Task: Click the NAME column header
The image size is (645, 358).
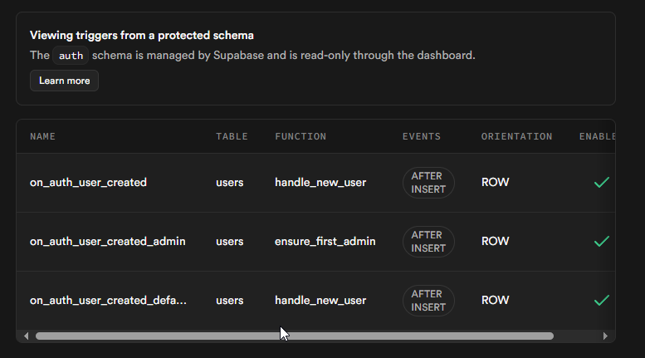Action: pyautogui.click(x=43, y=136)
